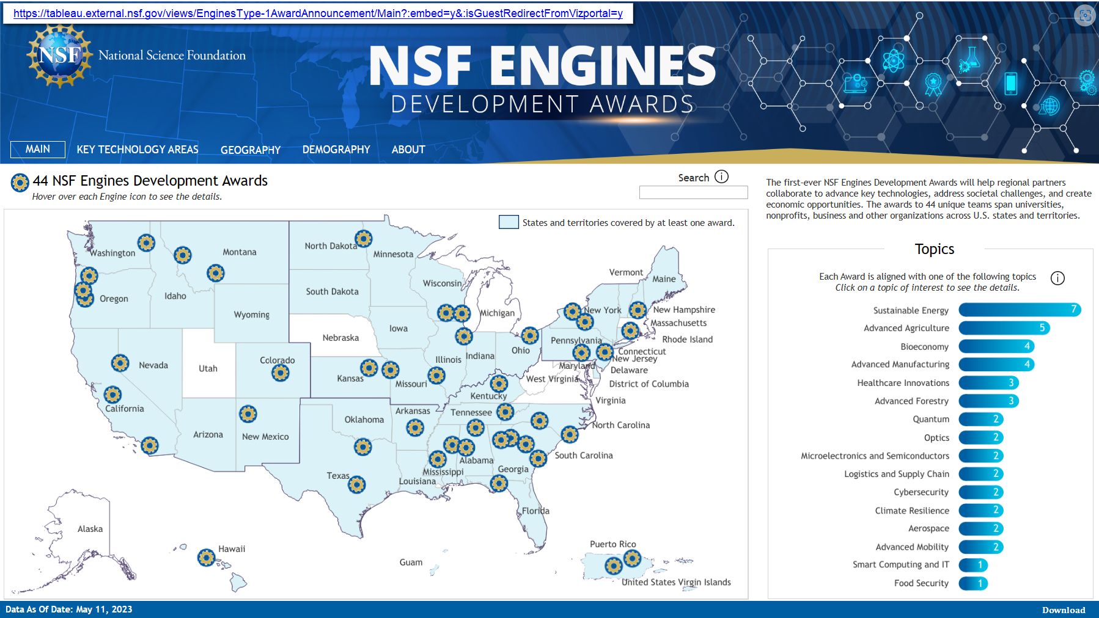Open the KEY TECHNOLOGY AREAS tab
The image size is (1099, 618).
137,149
